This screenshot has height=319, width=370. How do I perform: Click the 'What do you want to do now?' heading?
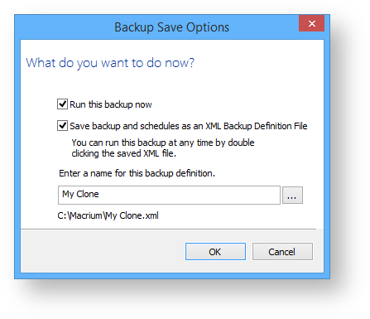pos(110,63)
